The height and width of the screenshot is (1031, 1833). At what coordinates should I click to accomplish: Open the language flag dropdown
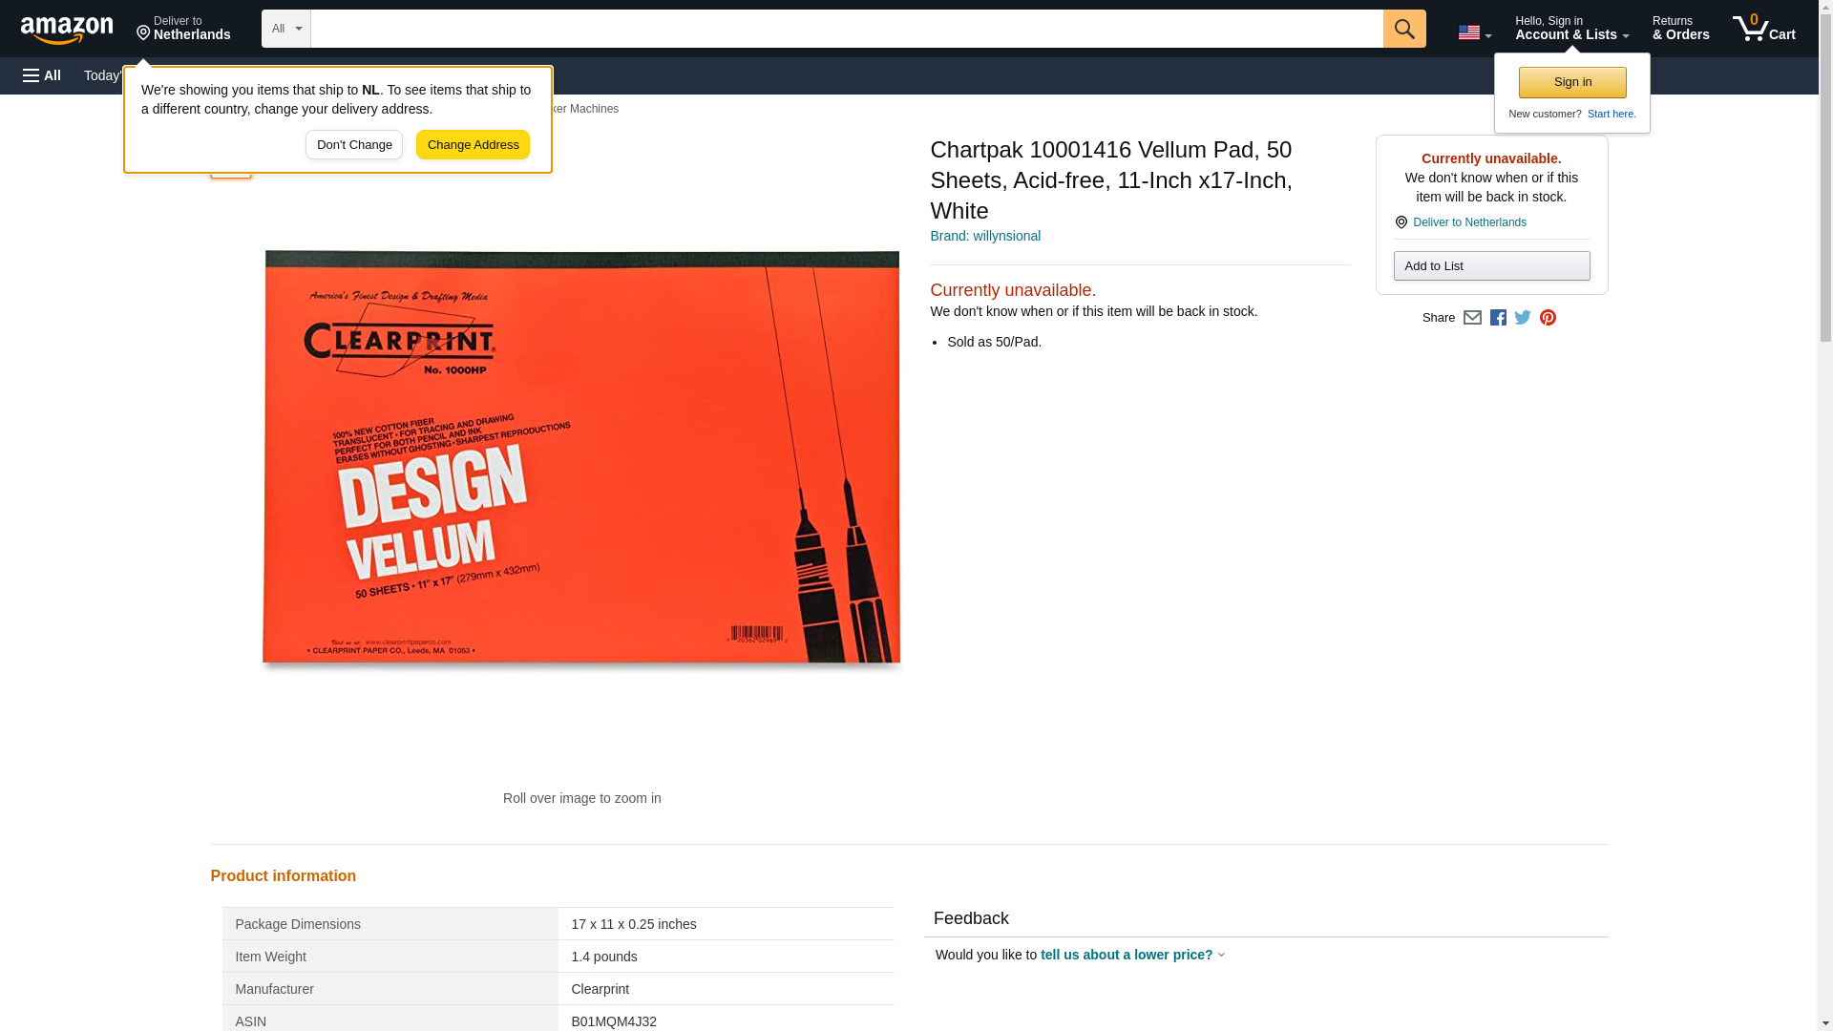click(x=1474, y=32)
